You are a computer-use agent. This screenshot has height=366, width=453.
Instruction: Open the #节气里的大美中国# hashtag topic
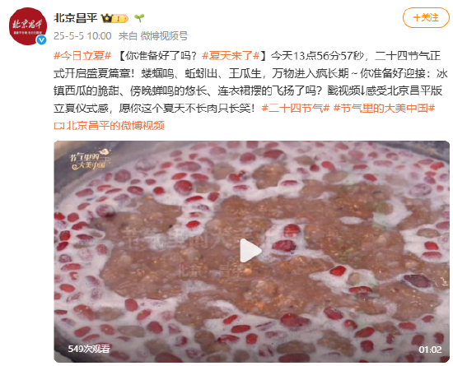point(385,109)
